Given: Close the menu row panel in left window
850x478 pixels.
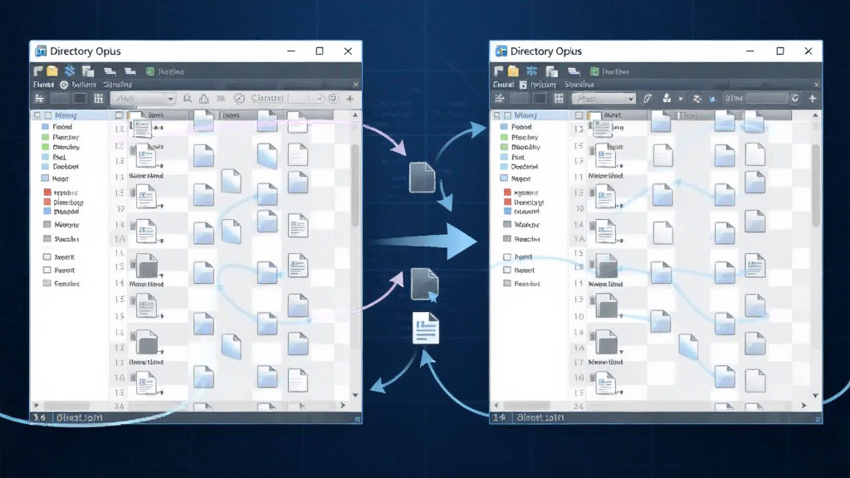Looking at the screenshot, I should [355, 85].
